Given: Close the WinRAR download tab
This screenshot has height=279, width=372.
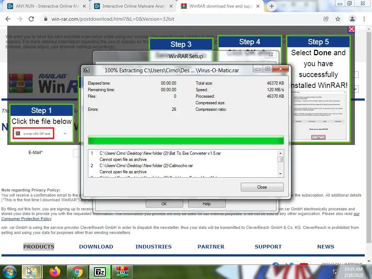Looking at the screenshot, I should coord(258,7).
